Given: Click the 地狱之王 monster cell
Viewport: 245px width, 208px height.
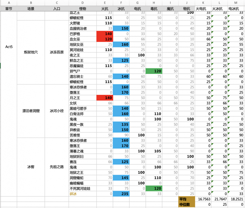Looking at the screenshot, I should pyautogui.click(x=82, y=173).
